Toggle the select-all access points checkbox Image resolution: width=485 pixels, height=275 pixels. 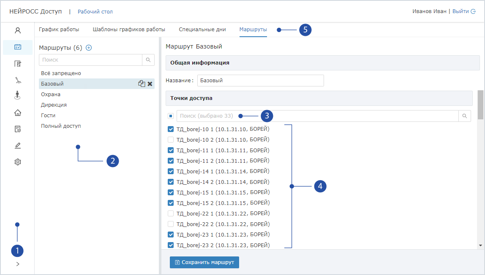pos(171,116)
